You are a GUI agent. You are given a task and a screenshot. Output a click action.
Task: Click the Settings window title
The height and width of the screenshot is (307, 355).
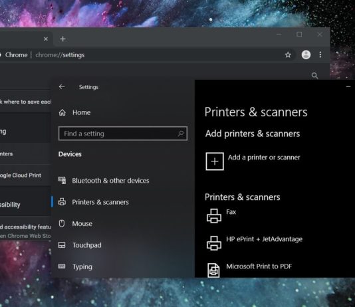[88, 87]
